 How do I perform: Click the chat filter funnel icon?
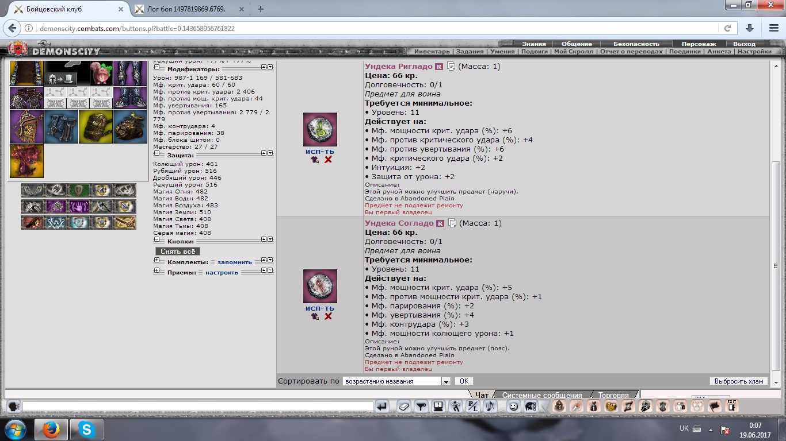point(421,407)
